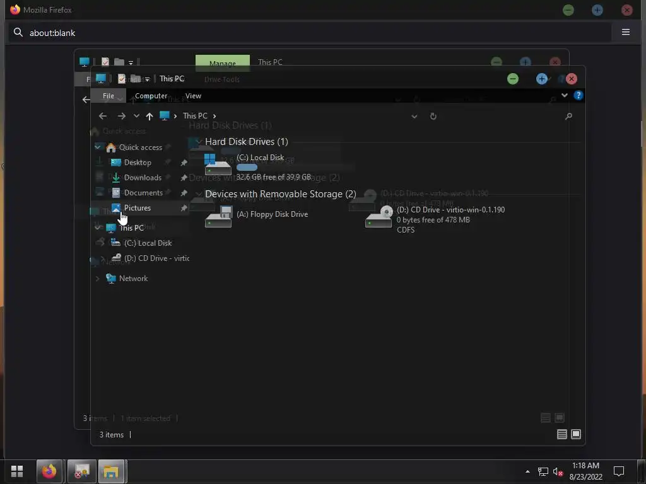
Task: Click the certificate app in taskbar
Action: point(81,471)
